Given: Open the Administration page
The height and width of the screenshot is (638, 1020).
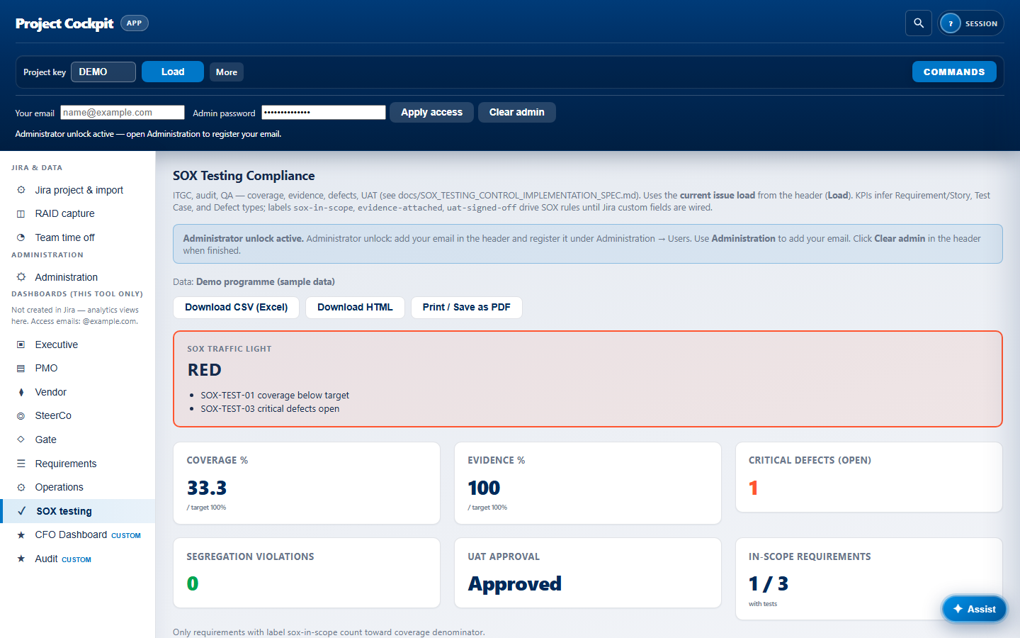Looking at the screenshot, I should coord(78,277).
